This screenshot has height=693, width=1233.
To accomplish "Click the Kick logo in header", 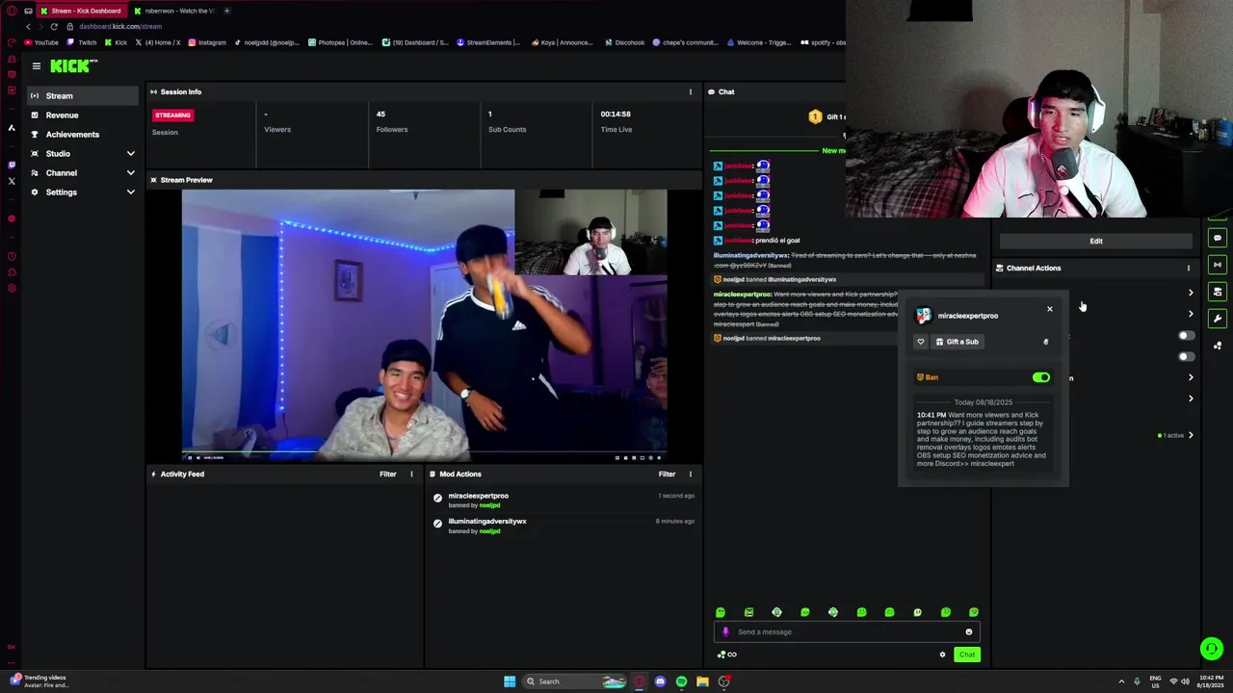I will [73, 65].
